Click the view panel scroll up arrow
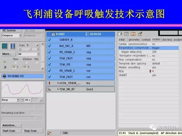182x136 pixels. click(42, 44)
